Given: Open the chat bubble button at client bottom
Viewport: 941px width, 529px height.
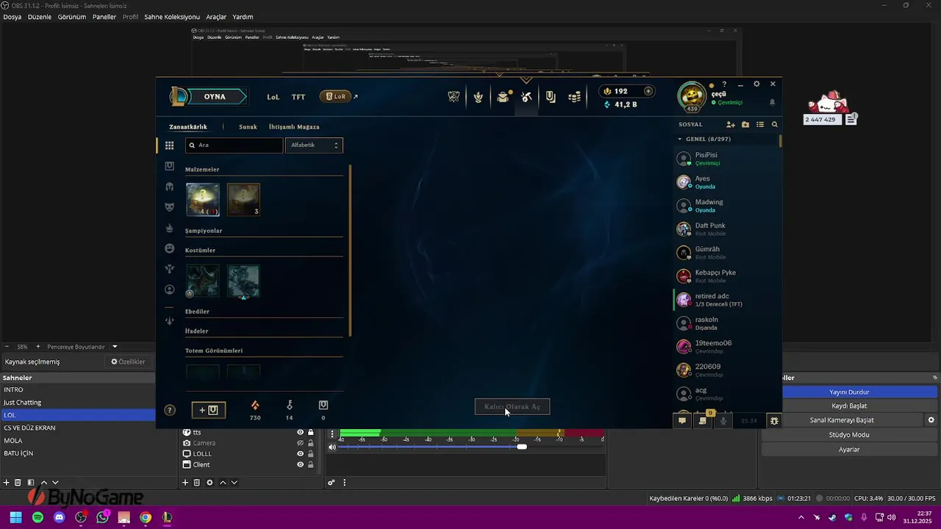Looking at the screenshot, I should point(682,421).
